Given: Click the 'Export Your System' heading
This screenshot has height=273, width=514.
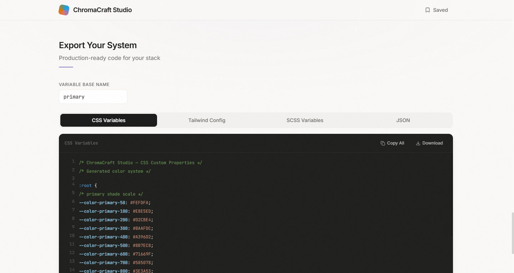Looking at the screenshot, I should pos(98,45).
